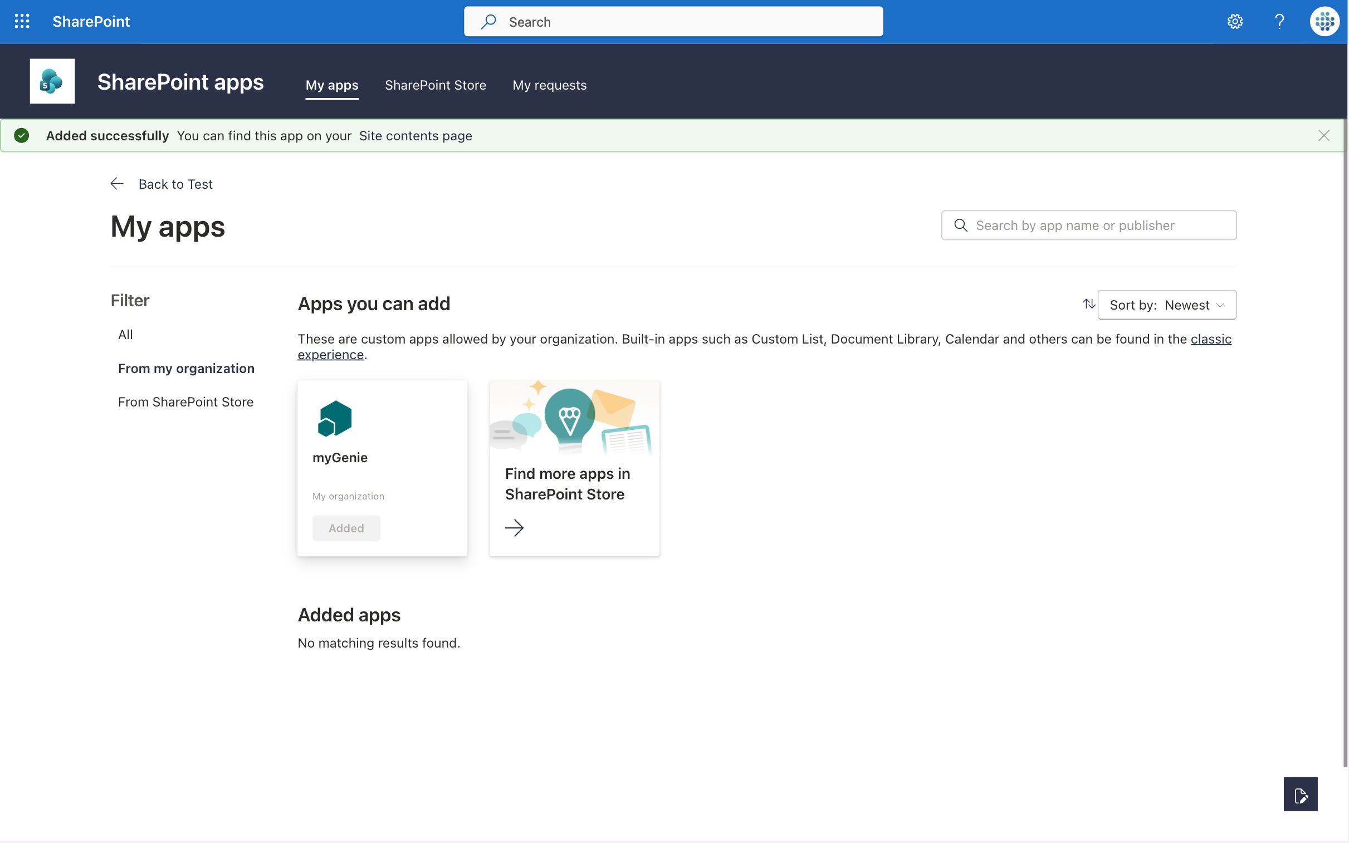
Task: Click the My organization publisher label
Action: pyautogui.click(x=349, y=496)
